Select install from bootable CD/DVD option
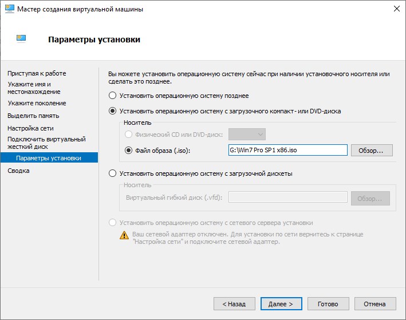Viewport: 406px width, 320px height. (113, 111)
